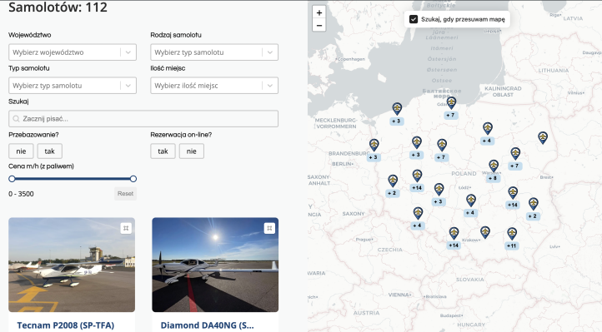Open the Diamond DA40NG airplane photo
Image resolution: width=602 pixels, height=332 pixels.
click(215, 265)
